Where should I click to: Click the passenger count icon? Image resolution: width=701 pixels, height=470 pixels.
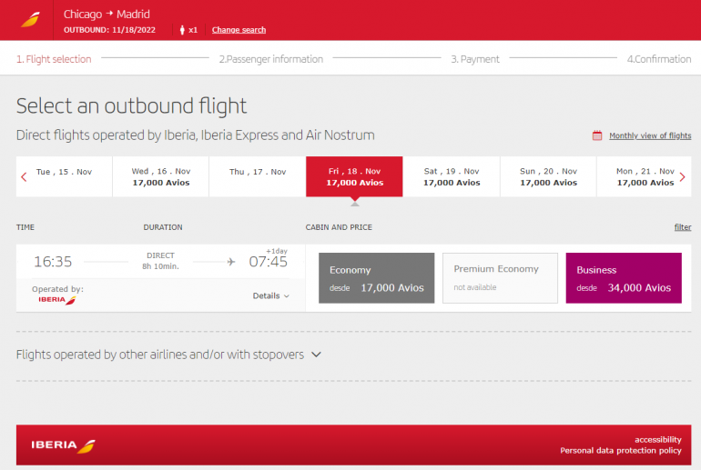(183, 30)
